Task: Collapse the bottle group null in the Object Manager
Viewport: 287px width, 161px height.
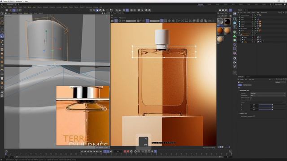Action: (x=239, y=35)
